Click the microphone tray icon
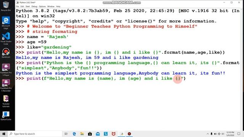Screen dimensions: 244x137 (211, 134)
